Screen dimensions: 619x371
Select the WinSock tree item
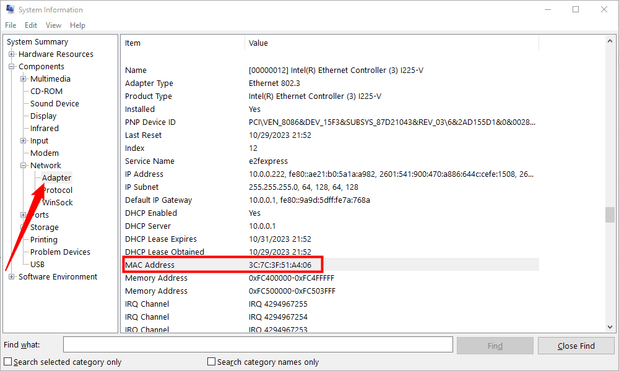pyautogui.click(x=58, y=202)
